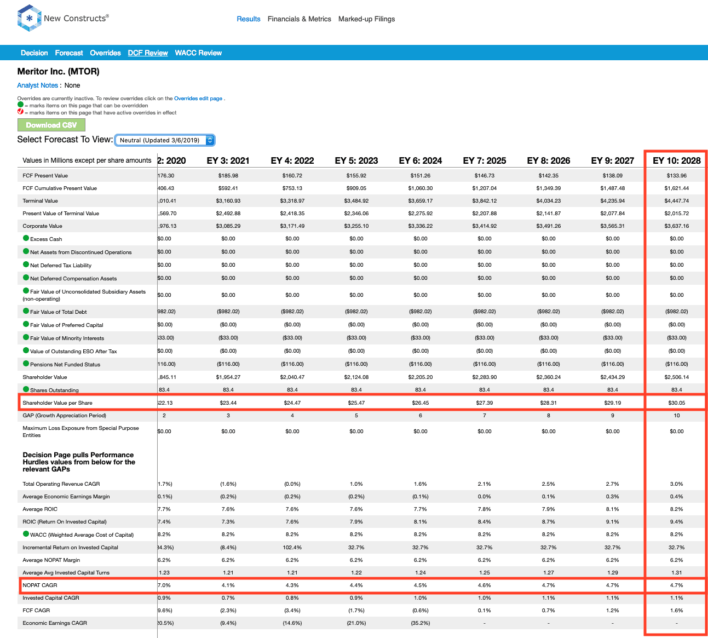708x638 pixels.
Task: Click the 9.4% ROIC cell for 2028
Action: 677,522
